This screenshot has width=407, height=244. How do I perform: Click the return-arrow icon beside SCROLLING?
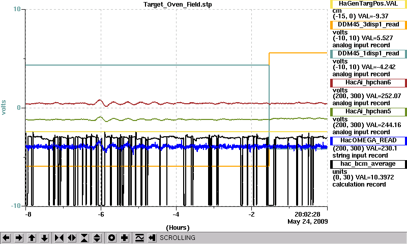tap(152, 238)
